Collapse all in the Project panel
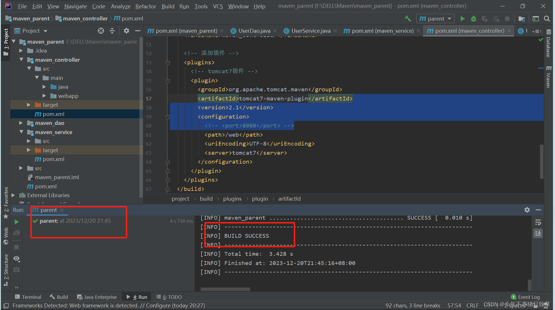This screenshot has width=555, height=310. (x=112, y=31)
